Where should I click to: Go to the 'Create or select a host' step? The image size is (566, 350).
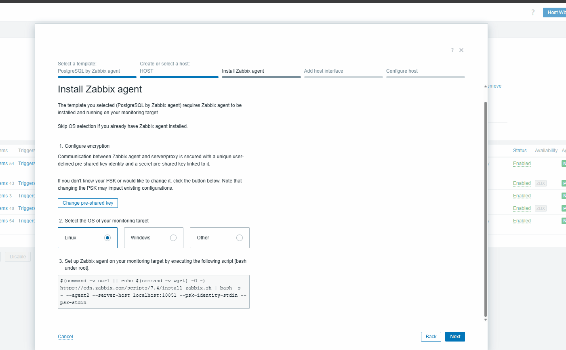(179, 69)
